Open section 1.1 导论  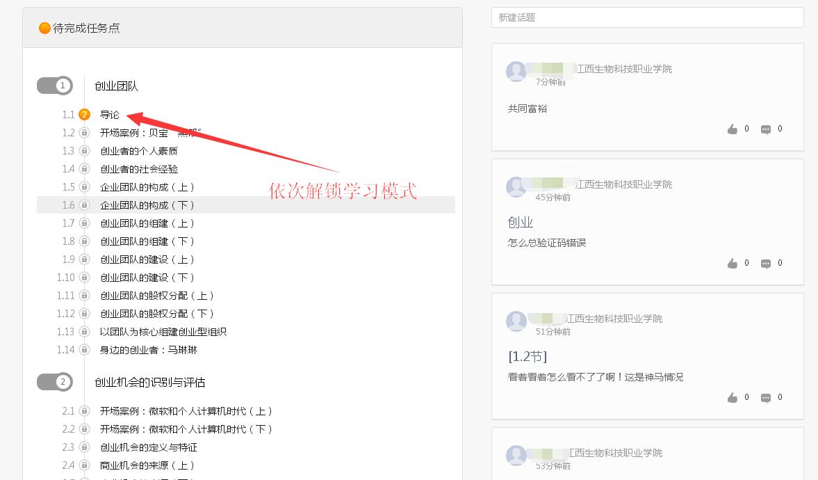[x=110, y=115]
